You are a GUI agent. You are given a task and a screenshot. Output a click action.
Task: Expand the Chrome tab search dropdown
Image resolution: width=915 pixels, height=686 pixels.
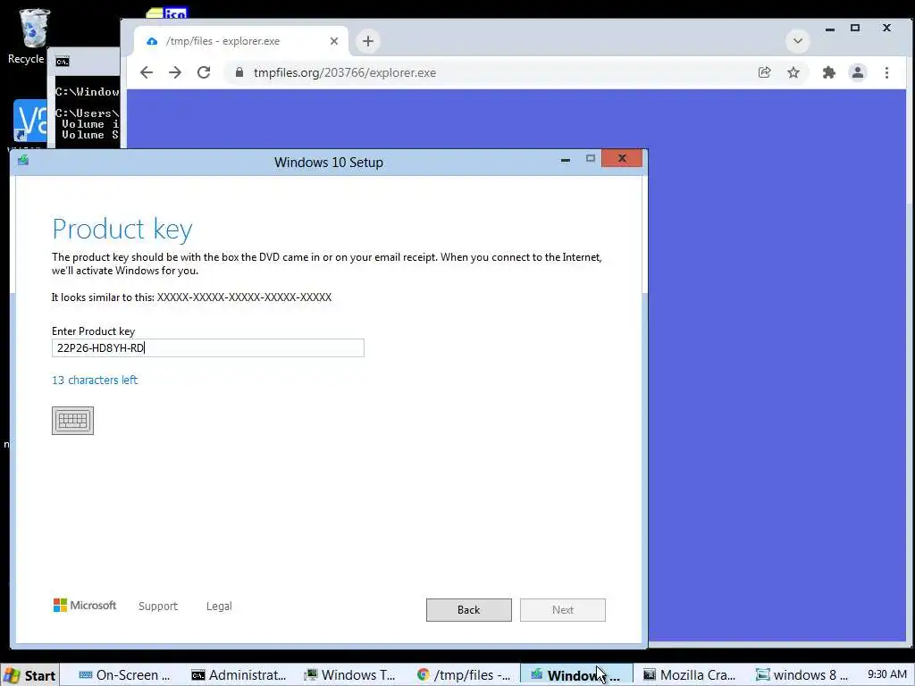click(x=798, y=41)
